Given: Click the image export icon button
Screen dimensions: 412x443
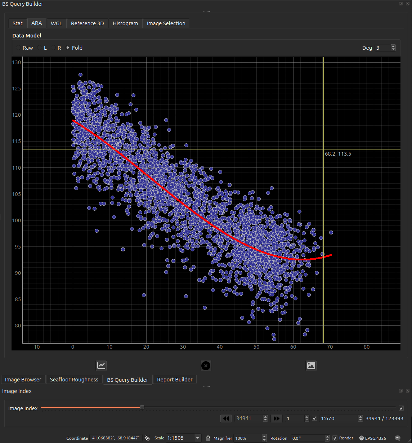Looking at the screenshot, I should pyautogui.click(x=311, y=366).
